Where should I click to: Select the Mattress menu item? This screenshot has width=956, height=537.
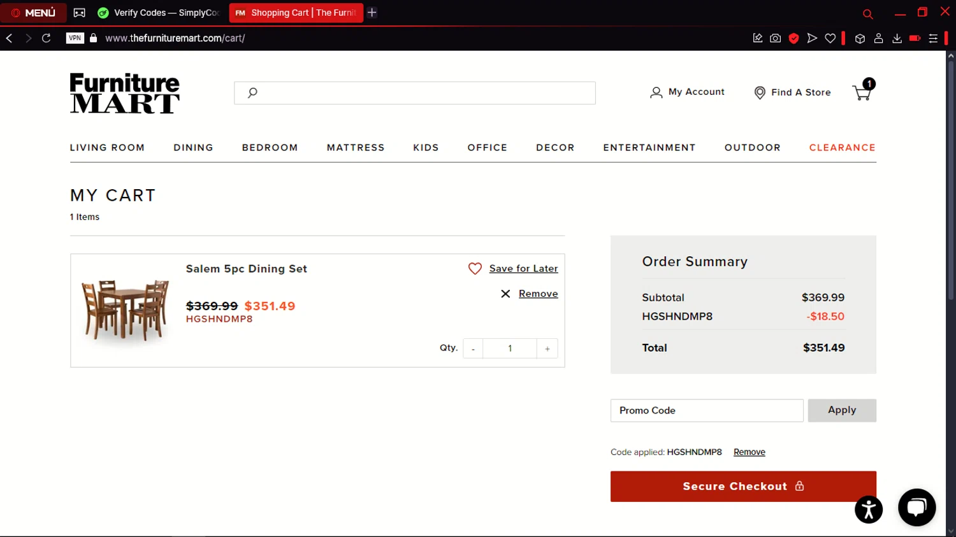click(356, 148)
